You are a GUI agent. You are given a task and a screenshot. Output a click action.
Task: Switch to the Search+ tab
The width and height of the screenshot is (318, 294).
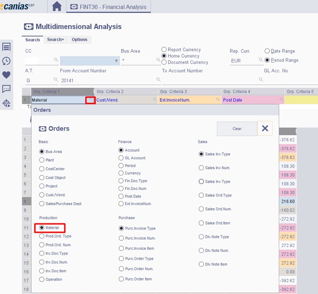55,40
